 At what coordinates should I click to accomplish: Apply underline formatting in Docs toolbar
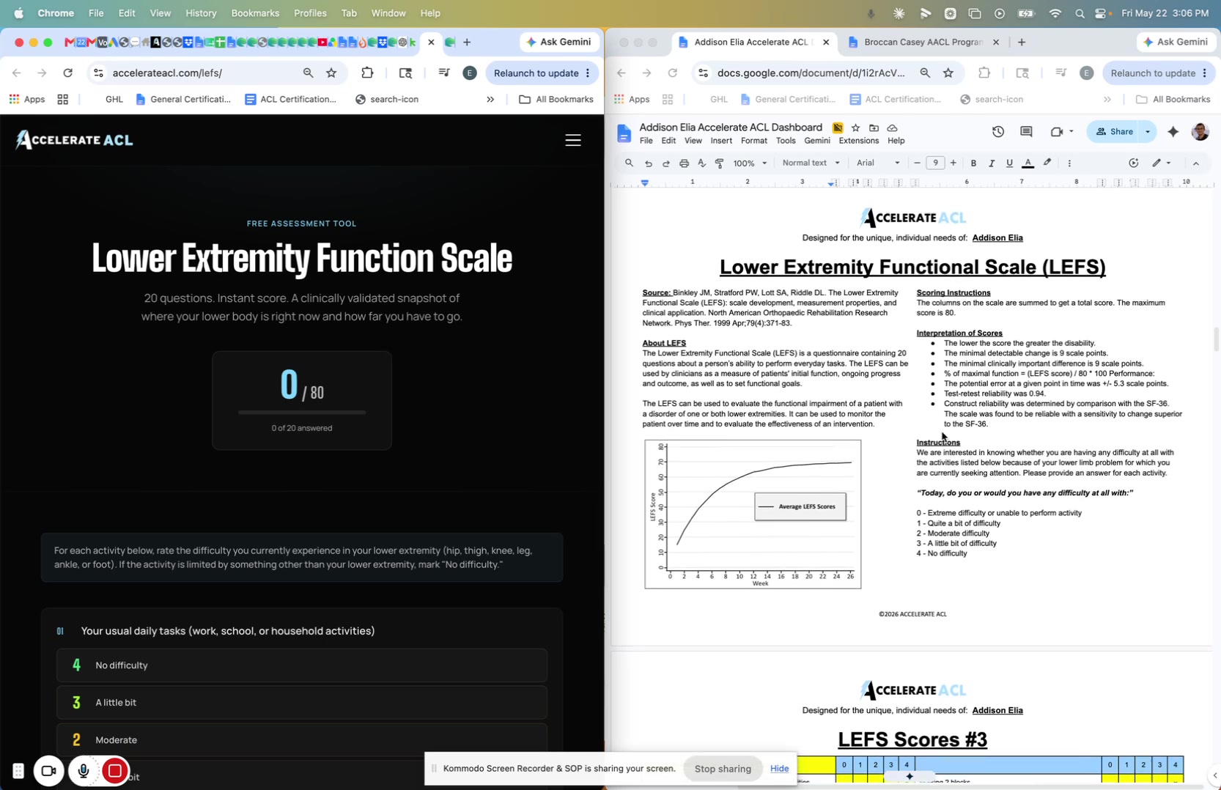click(1009, 163)
